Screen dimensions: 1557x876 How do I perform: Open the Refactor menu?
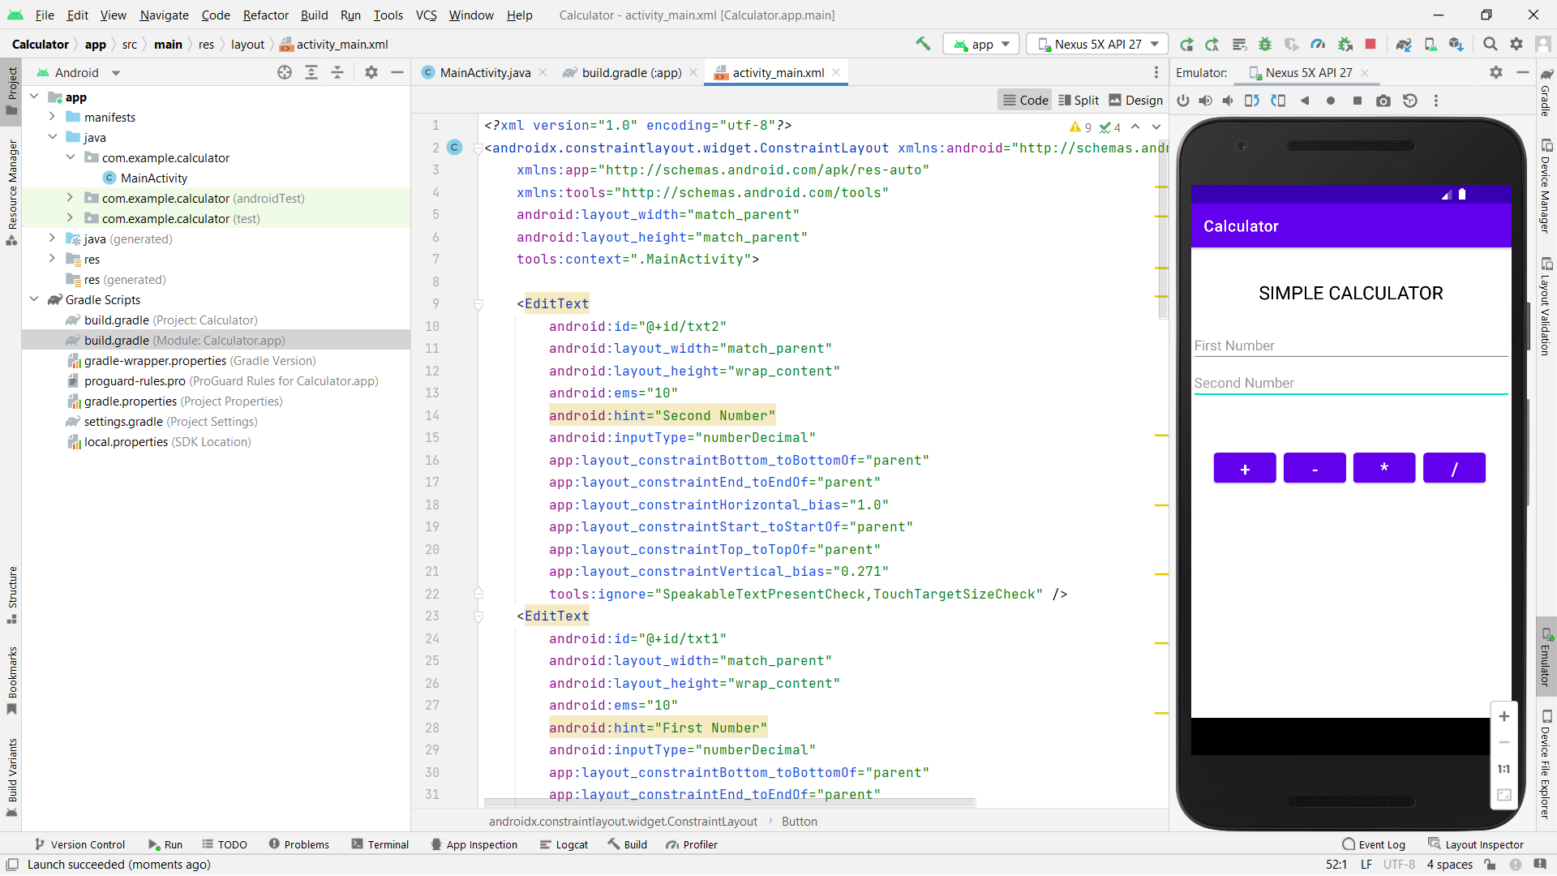click(265, 15)
